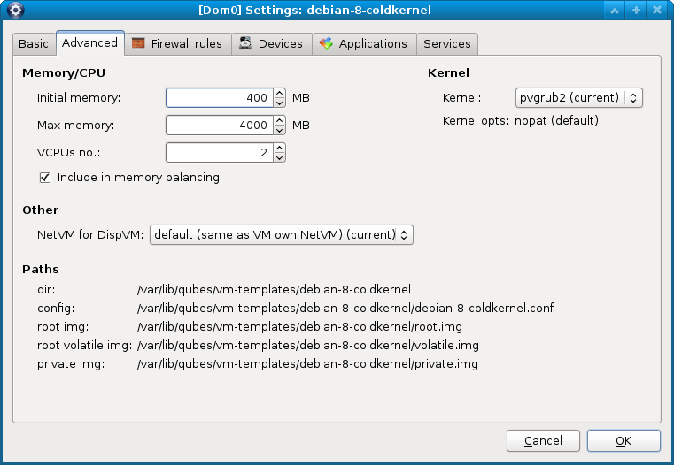This screenshot has height=465, width=674.
Task: Confirm settings with OK button
Action: click(624, 441)
